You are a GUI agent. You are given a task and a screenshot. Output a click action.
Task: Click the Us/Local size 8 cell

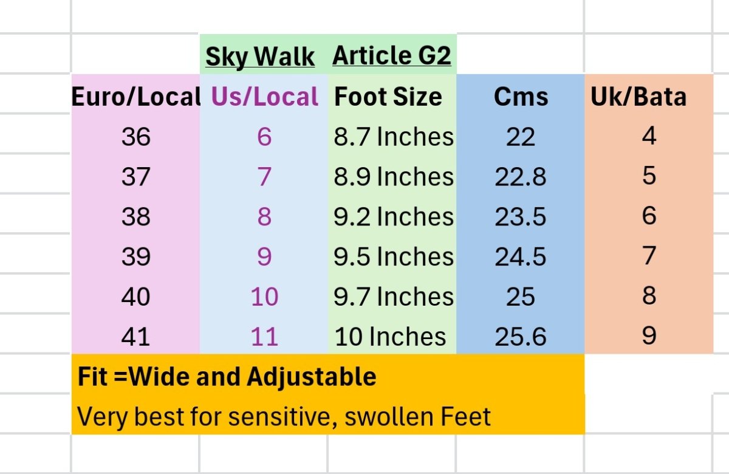point(264,217)
